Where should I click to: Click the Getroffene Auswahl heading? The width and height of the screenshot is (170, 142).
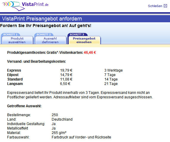point(24,106)
